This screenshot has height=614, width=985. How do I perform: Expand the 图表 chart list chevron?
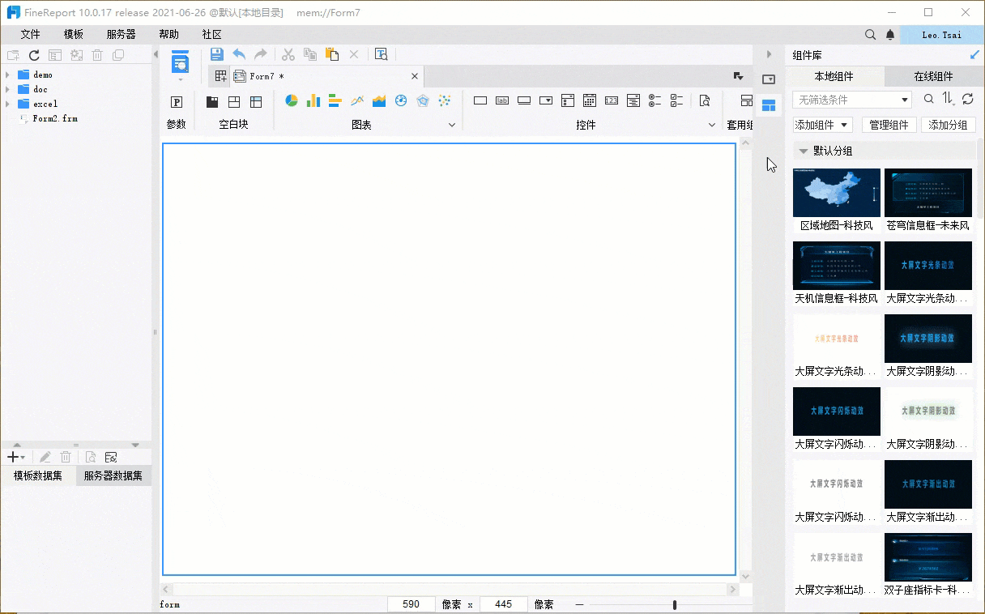click(452, 125)
